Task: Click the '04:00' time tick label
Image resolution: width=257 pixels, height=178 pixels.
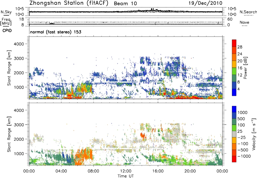Action: click(61, 171)
